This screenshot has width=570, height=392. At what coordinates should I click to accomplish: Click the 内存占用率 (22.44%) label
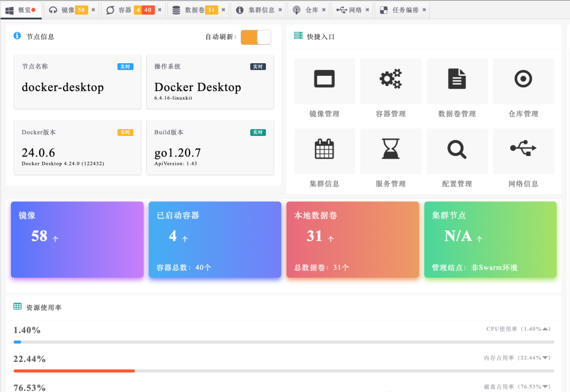[517, 358]
